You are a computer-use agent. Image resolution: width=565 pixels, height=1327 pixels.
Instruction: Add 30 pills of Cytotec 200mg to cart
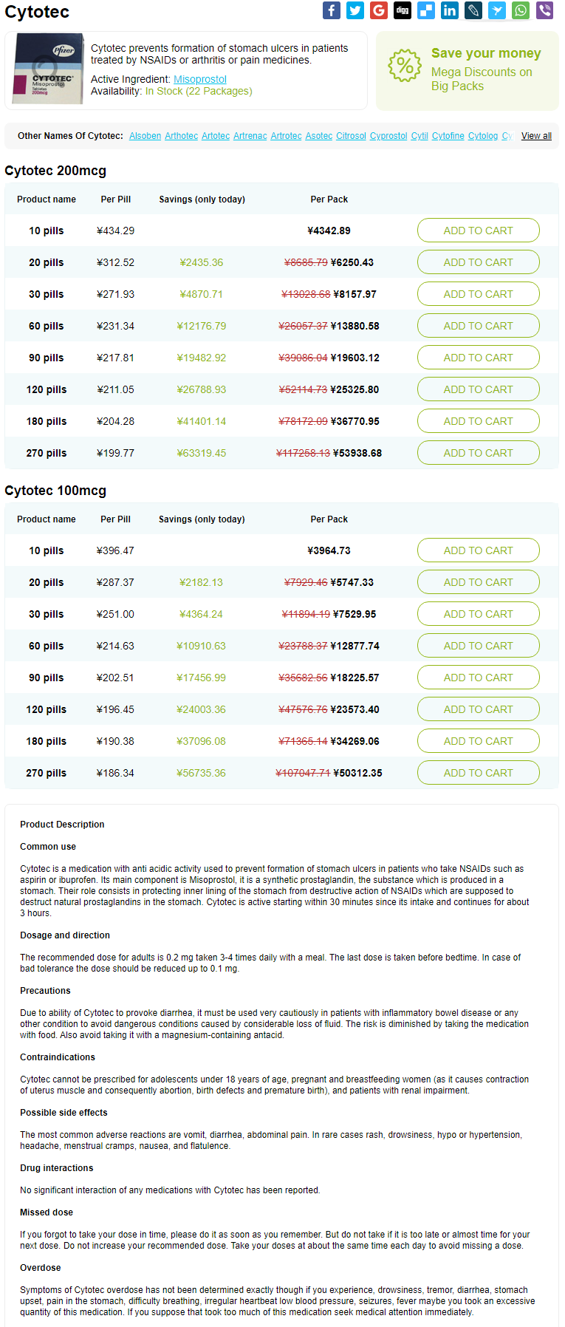click(x=478, y=294)
